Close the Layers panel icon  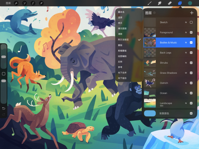[x=180, y=3]
